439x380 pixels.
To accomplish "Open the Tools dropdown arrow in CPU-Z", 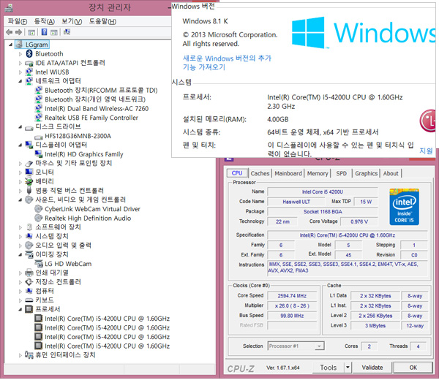I will [x=348, y=367].
